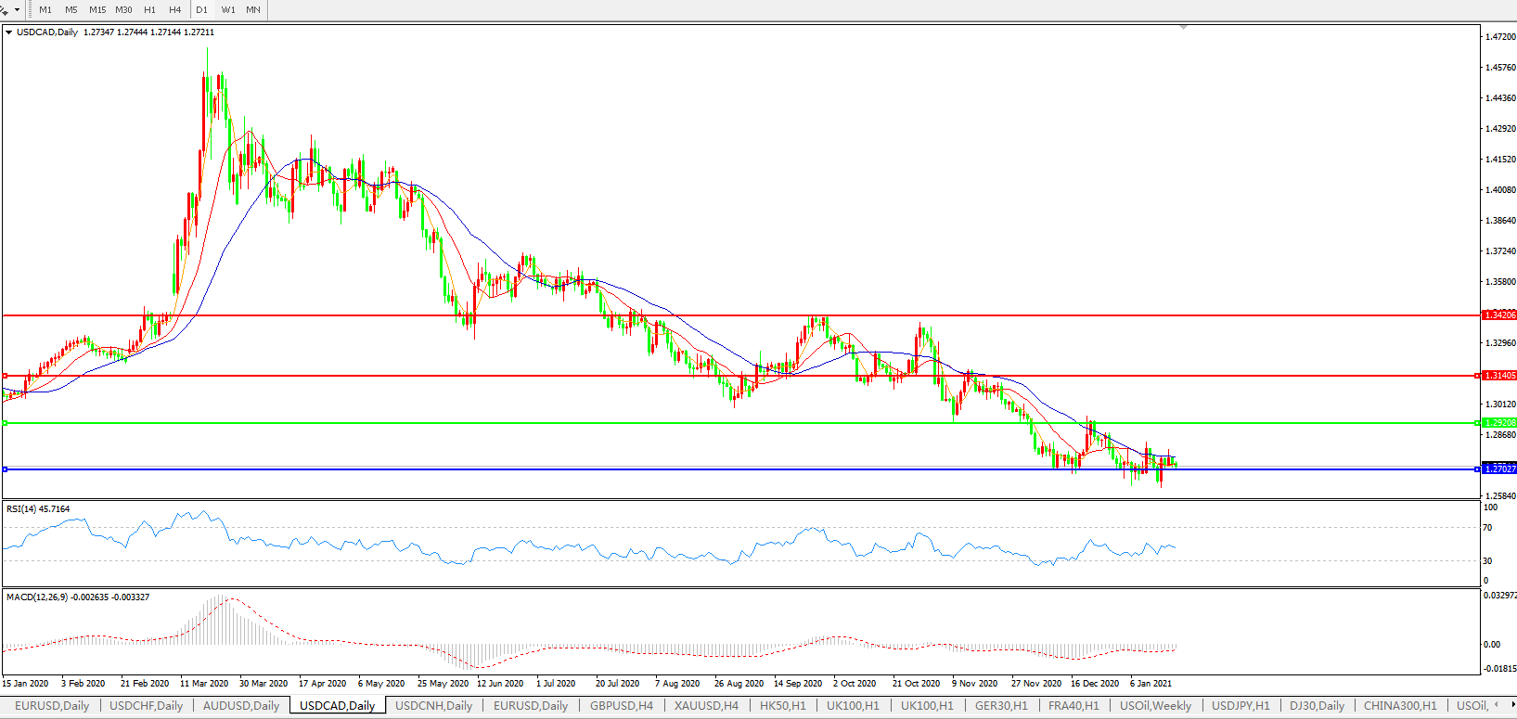The image size is (1517, 719).
Task: Click the MACD(12,26,9) indicator label
Action: click(x=77, y=597)
